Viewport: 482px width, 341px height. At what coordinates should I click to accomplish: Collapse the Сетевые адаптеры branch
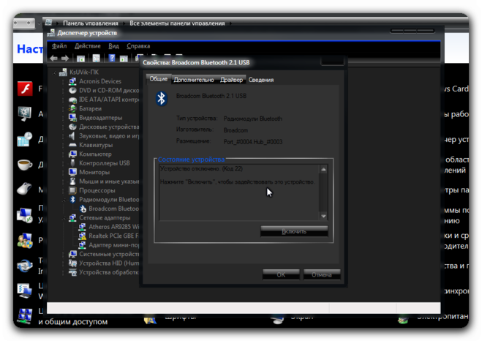(64, 218)
